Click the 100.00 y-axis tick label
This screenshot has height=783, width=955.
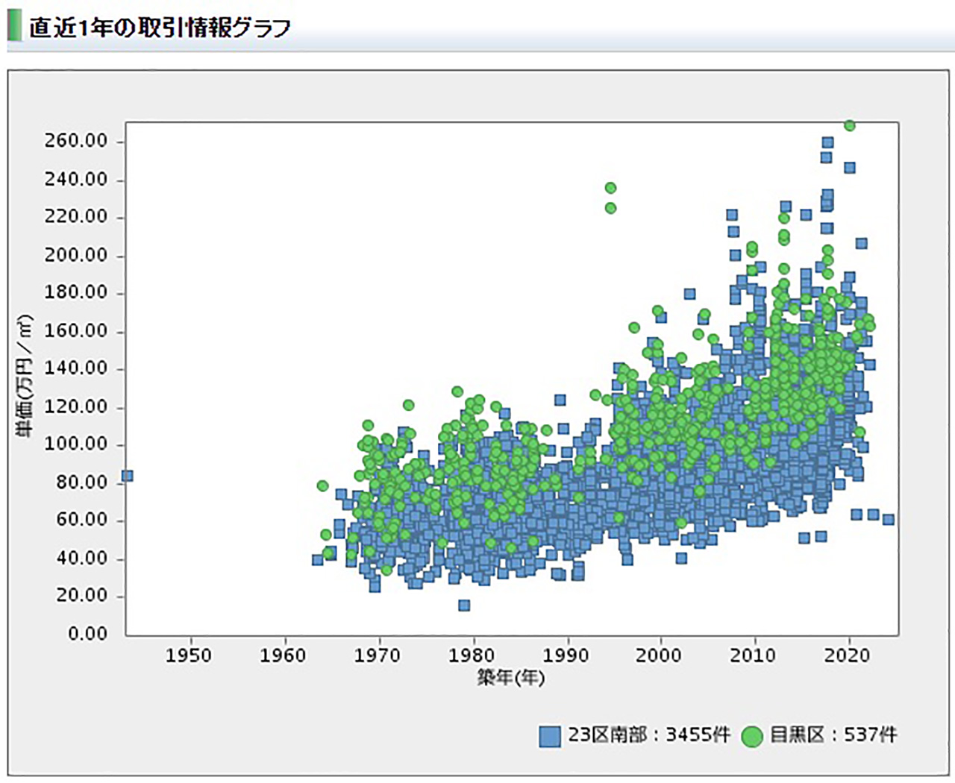(x=76, y=444)
